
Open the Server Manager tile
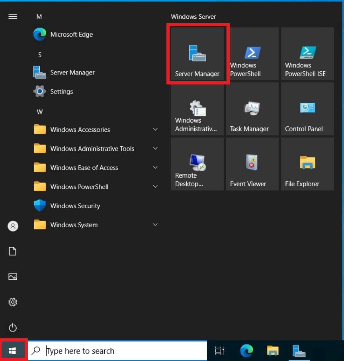[x=197, y=55]
